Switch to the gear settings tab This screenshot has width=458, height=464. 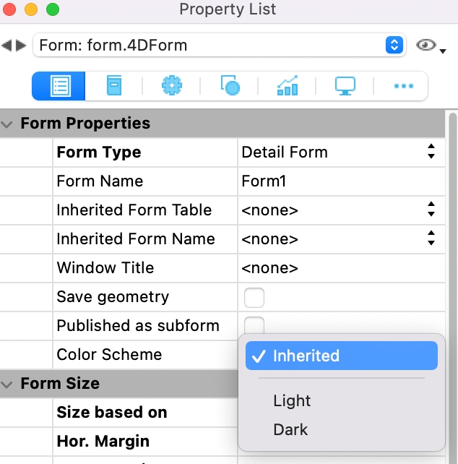pyautogui.click(x=171, y=86)
